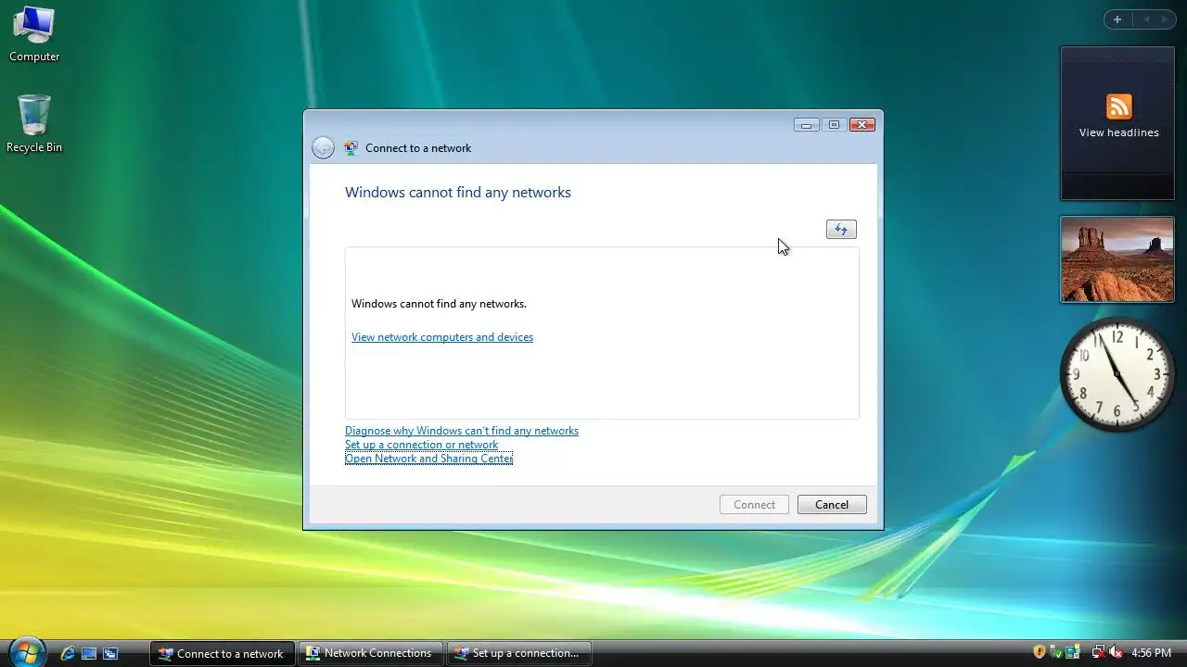Image resolution: width=1187 pixels, height=667 pixels.
Task: Click Diagnose why Windows can't find networks
Action: click(462, 431)
